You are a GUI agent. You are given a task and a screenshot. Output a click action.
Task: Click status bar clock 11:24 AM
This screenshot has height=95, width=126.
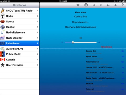[63, 1]
